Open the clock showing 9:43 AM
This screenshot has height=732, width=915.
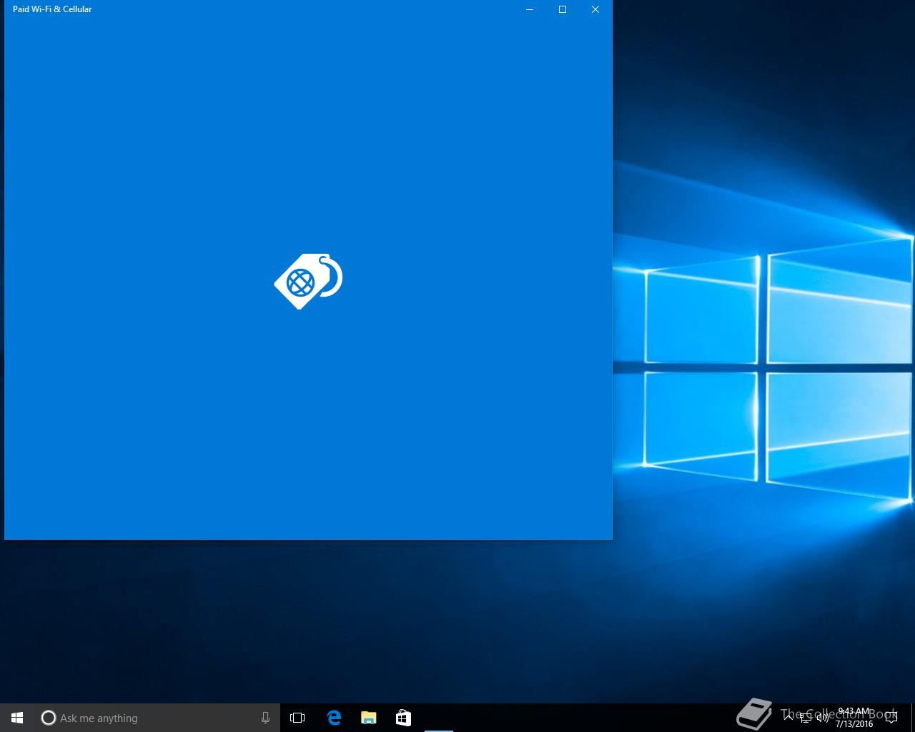854,718
